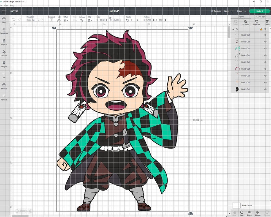Open the Operation Basic Cut dropdown

pyautogui.click(x=33, y=20)
